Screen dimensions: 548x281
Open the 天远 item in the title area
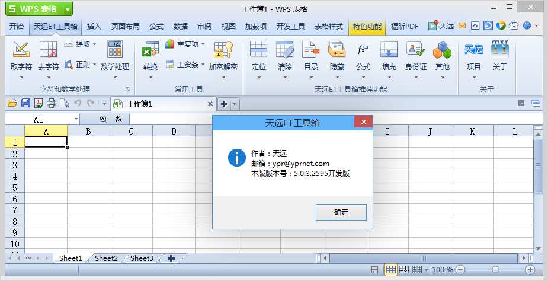(x=441, y=25)
